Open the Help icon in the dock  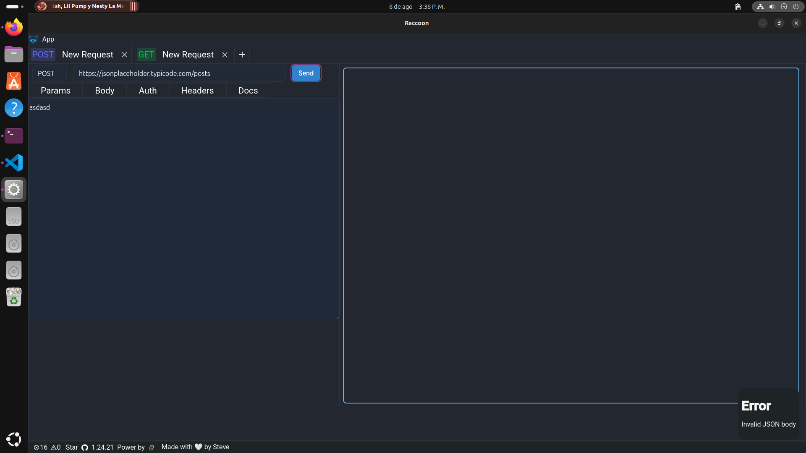point(14,108)
